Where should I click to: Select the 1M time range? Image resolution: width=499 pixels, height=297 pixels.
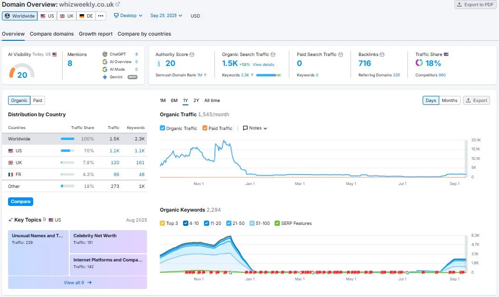[x=163, y=101]
